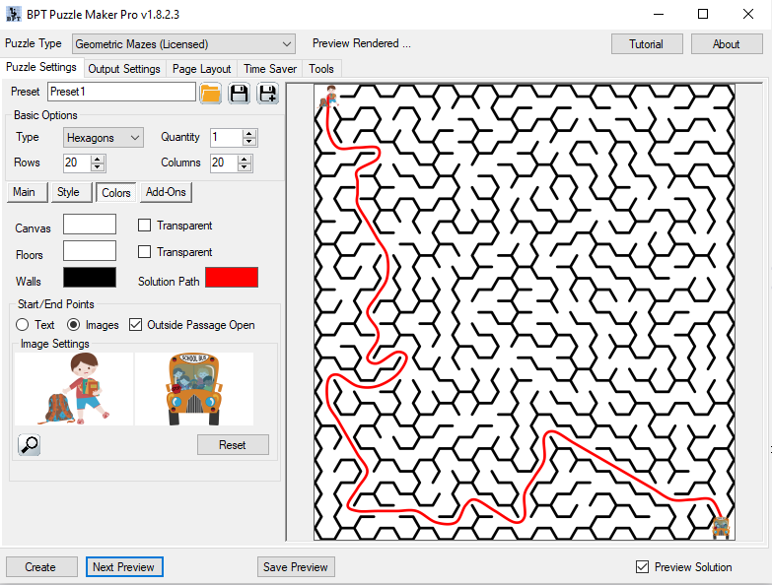Select the Text radio button
Viewport: 772px width, 585px height.
click(x=23, y=325)
